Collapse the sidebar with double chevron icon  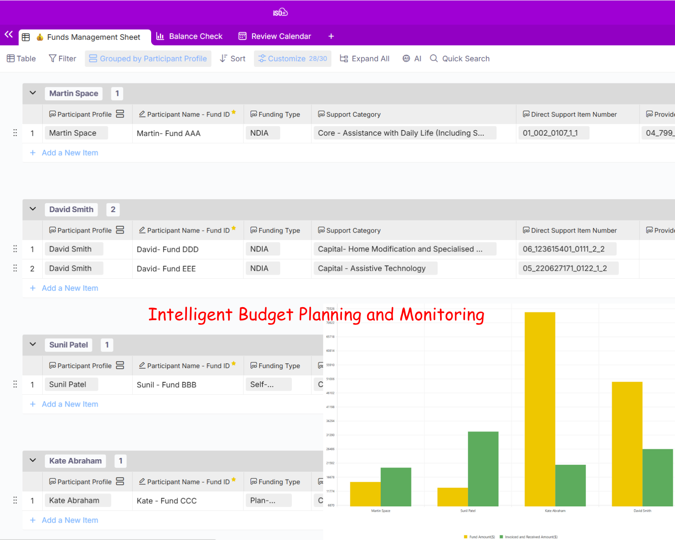tap(9, 35)
